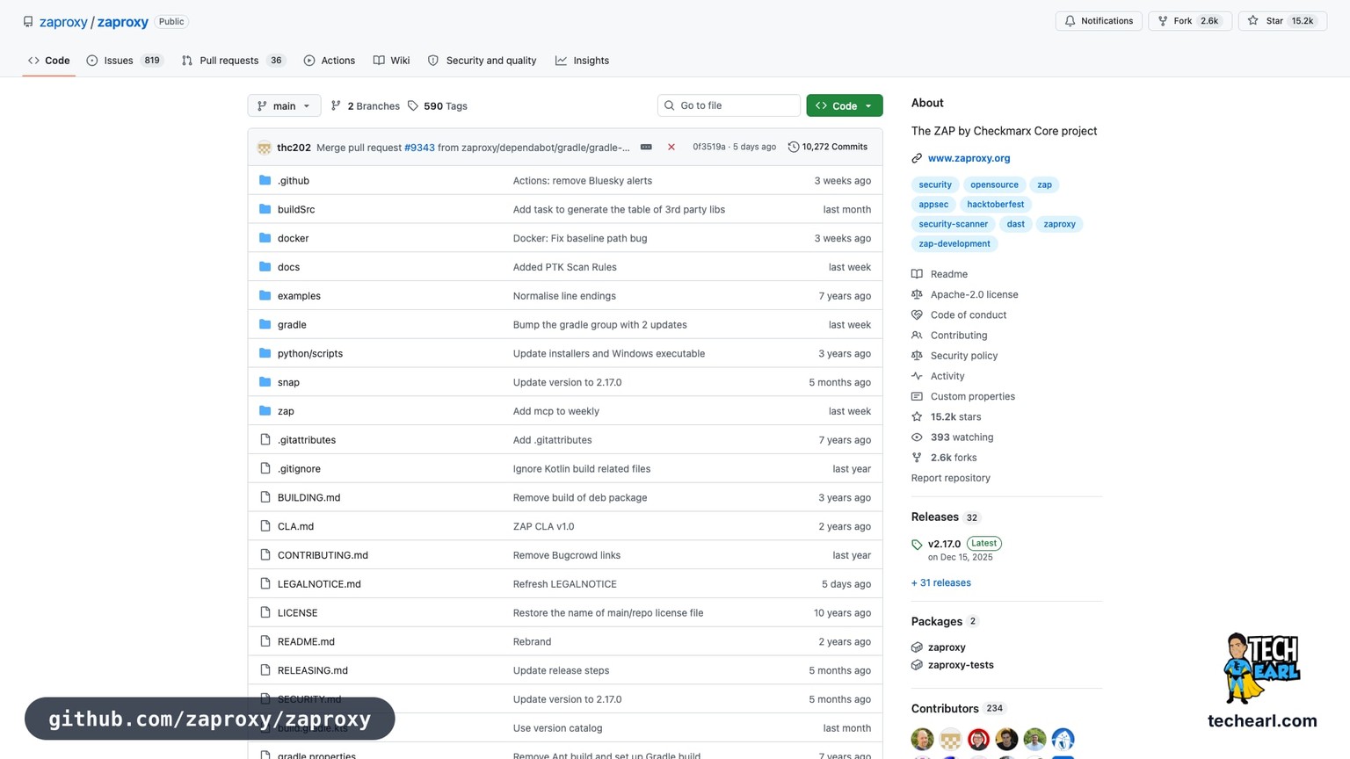
Task: Click the heart icon beside Code of conduct
Action: click(917, 314)
